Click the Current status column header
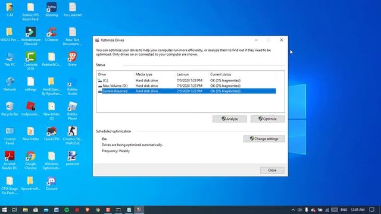 [x=242, y=74]
